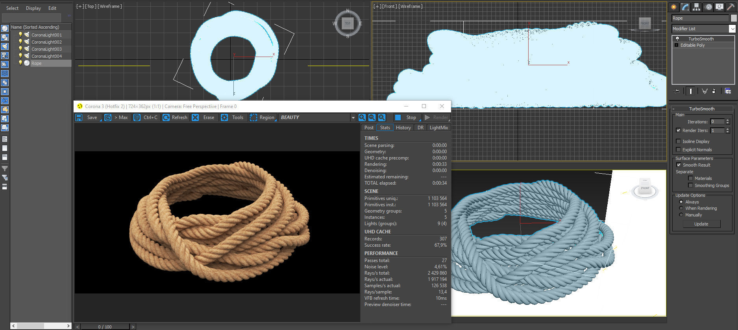This screenshot has height=330, width=738.
Task: Open the Scene Explorer Edit menu
Action: tap(52, 8)
